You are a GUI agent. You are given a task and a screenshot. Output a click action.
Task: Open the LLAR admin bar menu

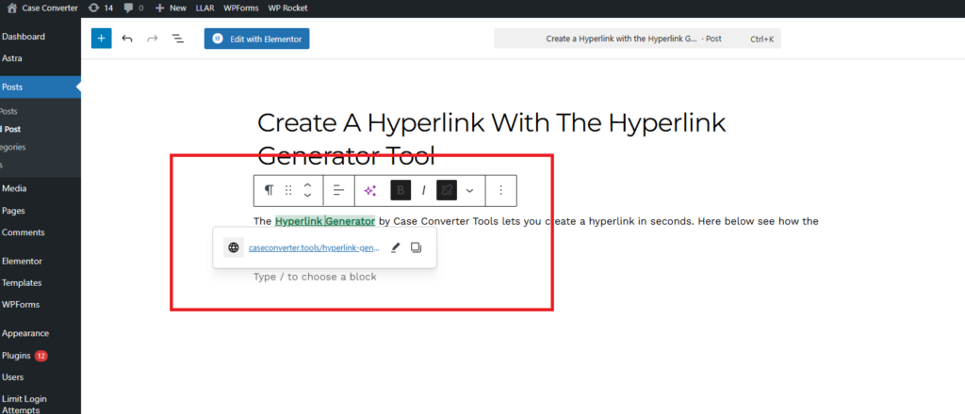204,8
